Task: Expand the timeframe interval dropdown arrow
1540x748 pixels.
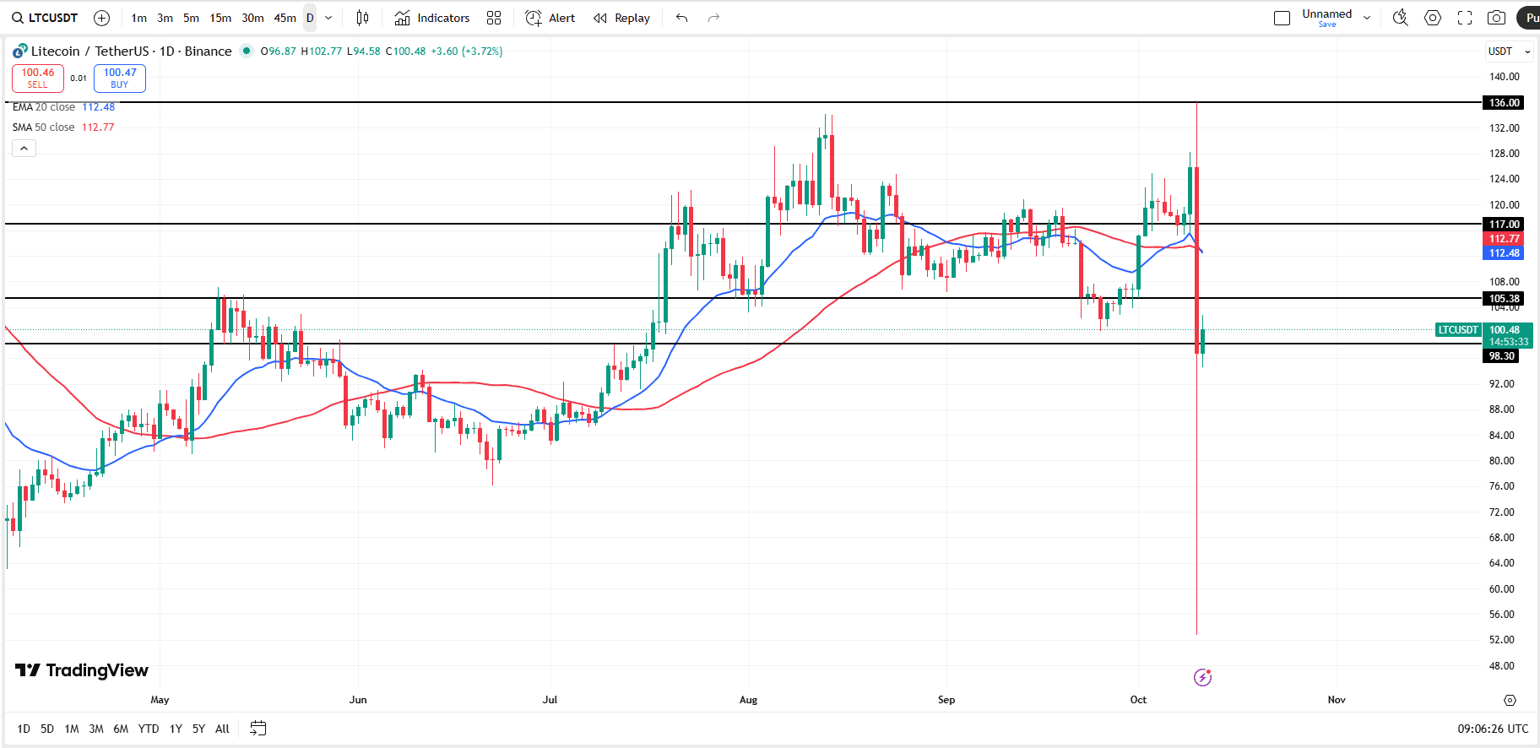Action: [328, 18]
